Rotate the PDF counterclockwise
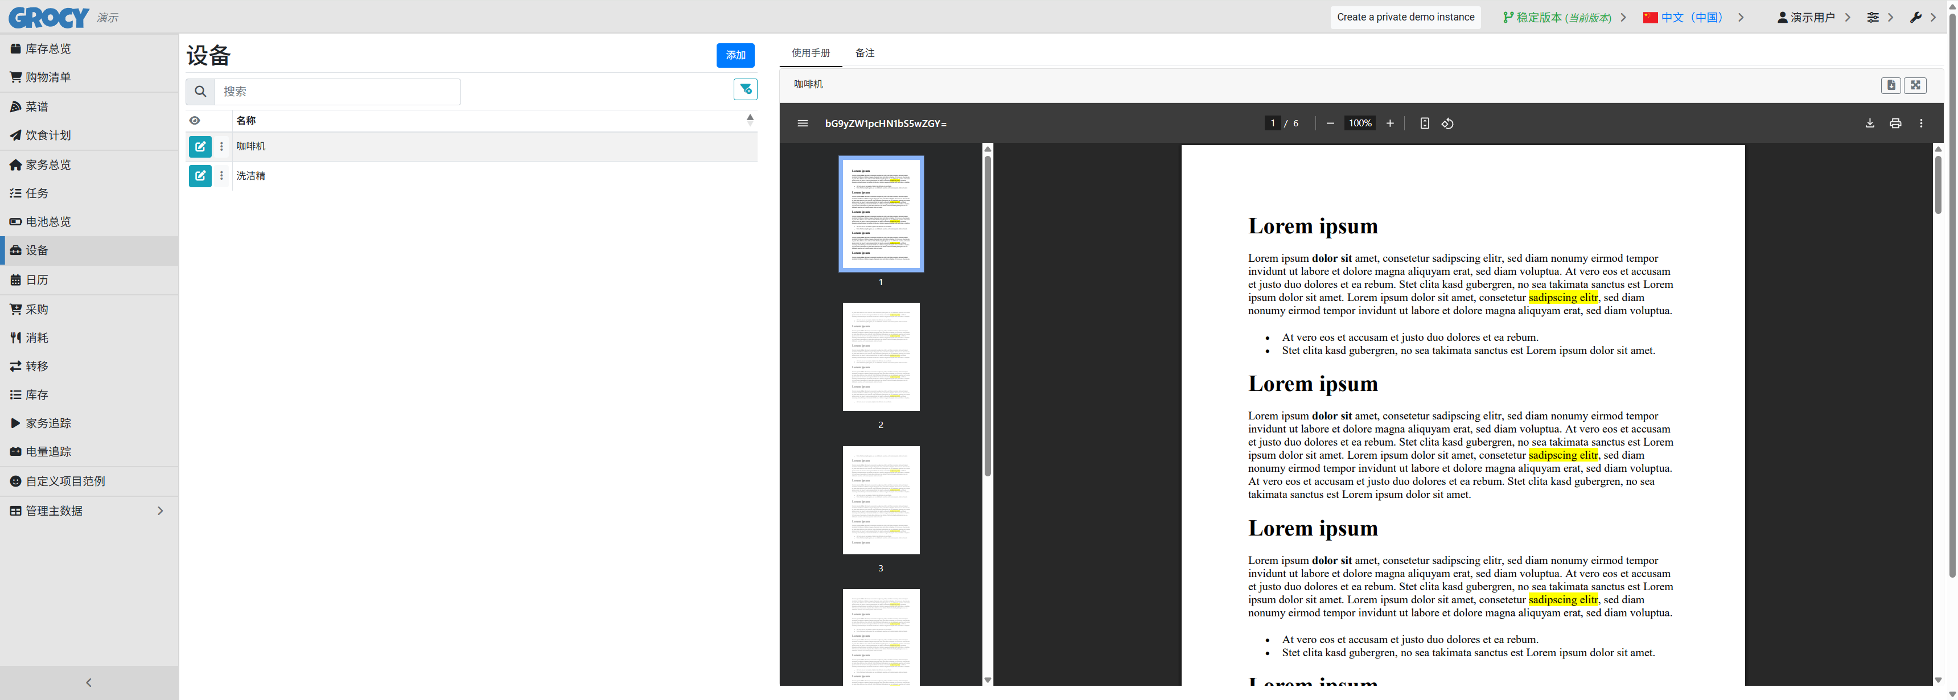Image resolution: width=1958 pixels, height=700 pixels. pyautogui.click(x=1447, y=123)
